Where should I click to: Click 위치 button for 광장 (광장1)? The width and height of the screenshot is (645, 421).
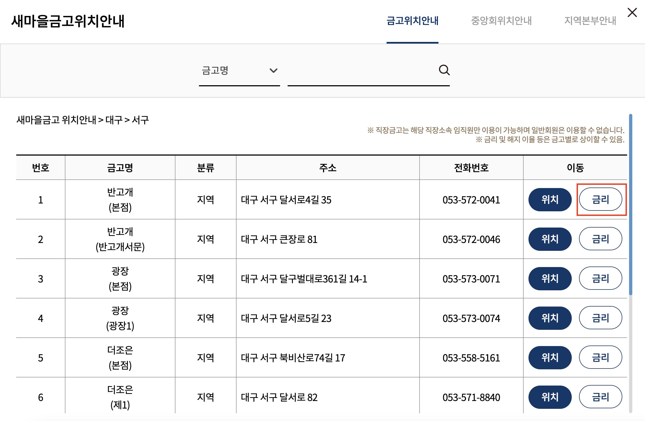[x=550, y=318]
